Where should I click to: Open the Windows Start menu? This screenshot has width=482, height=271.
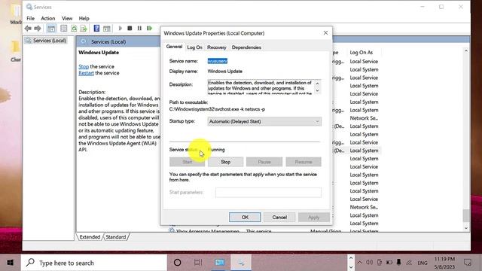(10, 263)
